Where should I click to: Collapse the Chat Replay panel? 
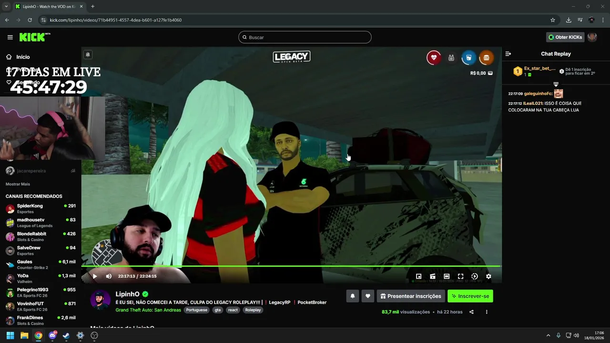[508, 54]
